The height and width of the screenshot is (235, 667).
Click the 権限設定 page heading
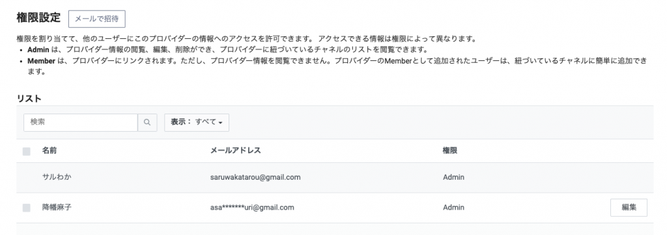pyautogui.click(x=38, y=18)
